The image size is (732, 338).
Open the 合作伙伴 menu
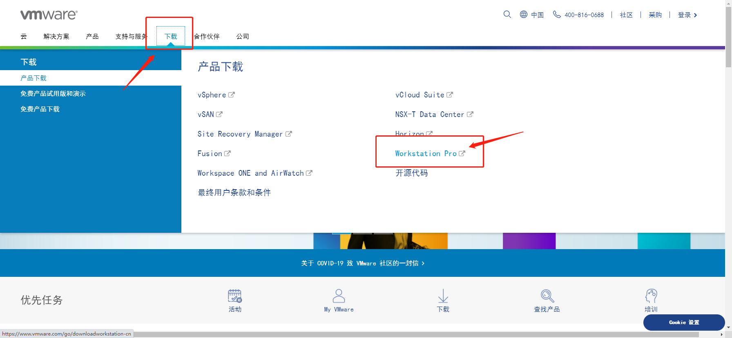coord(207,36)
